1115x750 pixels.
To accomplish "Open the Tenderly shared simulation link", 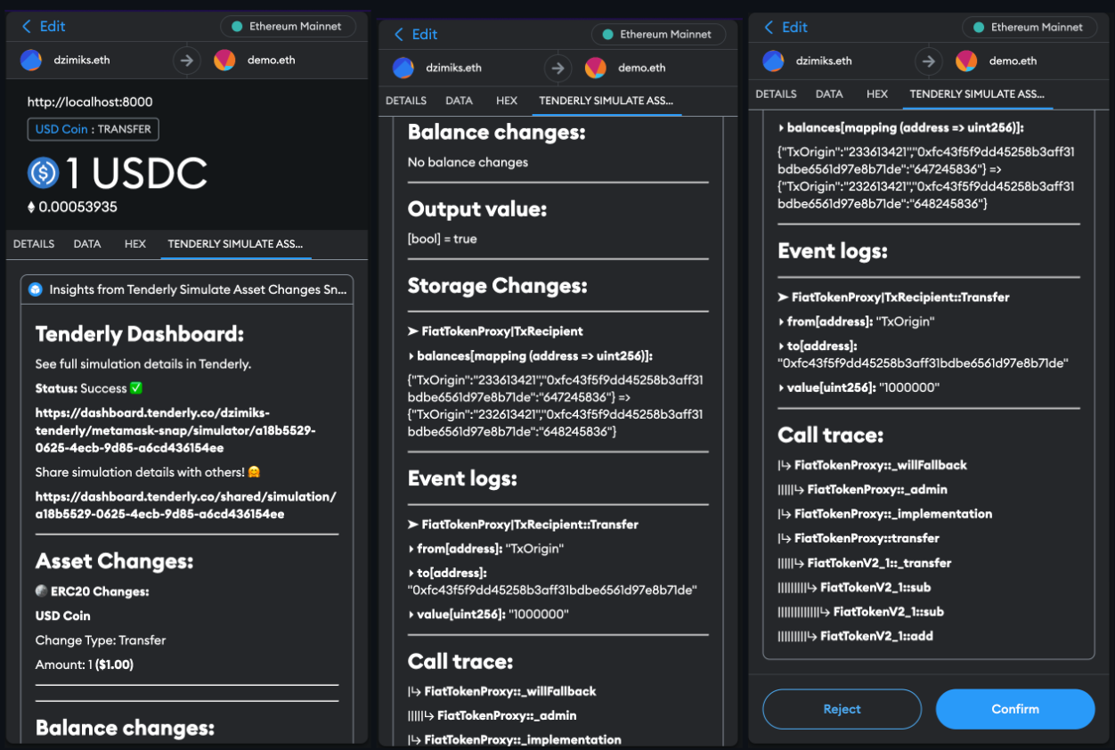I will [185, 505].
